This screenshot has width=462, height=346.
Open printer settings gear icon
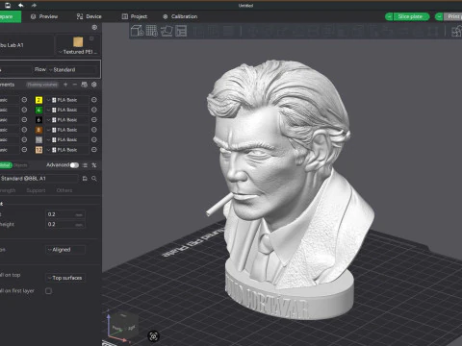tap(94, 28)
